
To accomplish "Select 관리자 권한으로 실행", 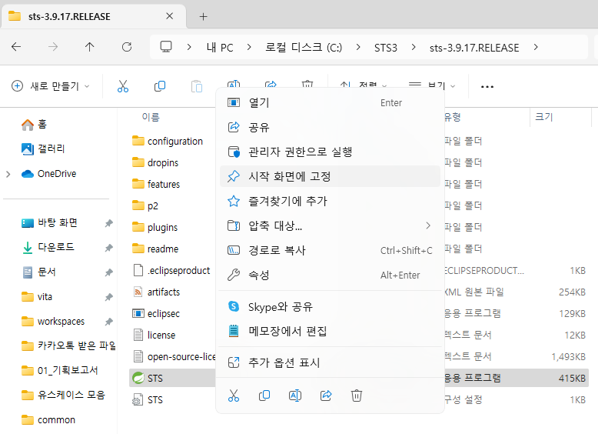I will coord(330,152).
